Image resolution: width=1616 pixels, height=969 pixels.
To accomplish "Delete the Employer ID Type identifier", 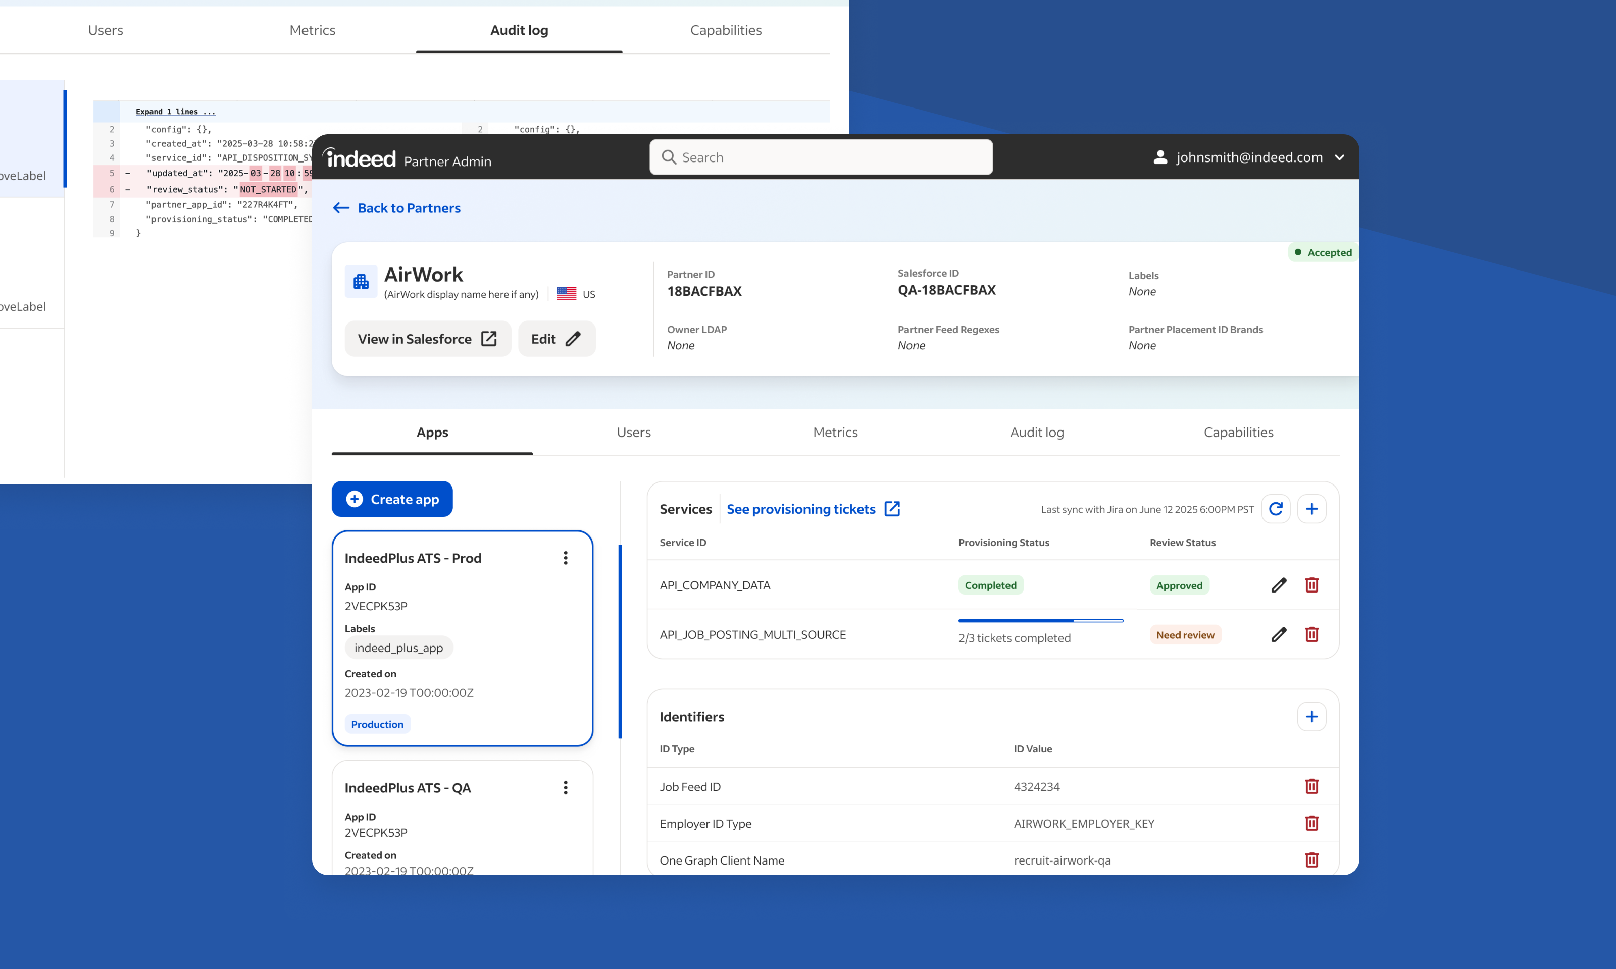I will (x=1311, y=823).
